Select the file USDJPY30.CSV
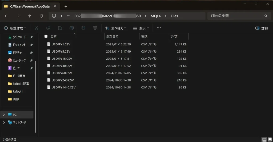This screenshot has height=142, width=273. point(62,66)
